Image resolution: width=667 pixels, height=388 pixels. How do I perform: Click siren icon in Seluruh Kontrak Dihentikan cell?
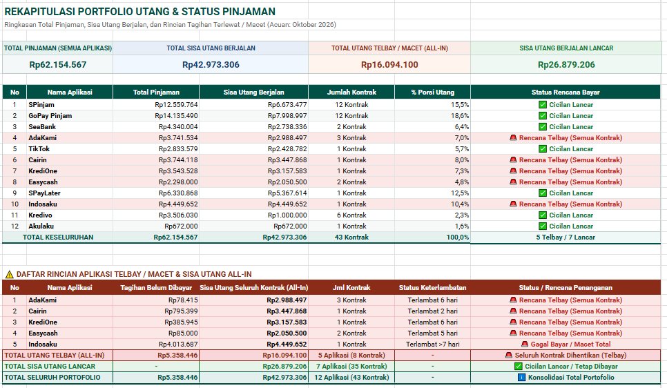click(509, 356)
